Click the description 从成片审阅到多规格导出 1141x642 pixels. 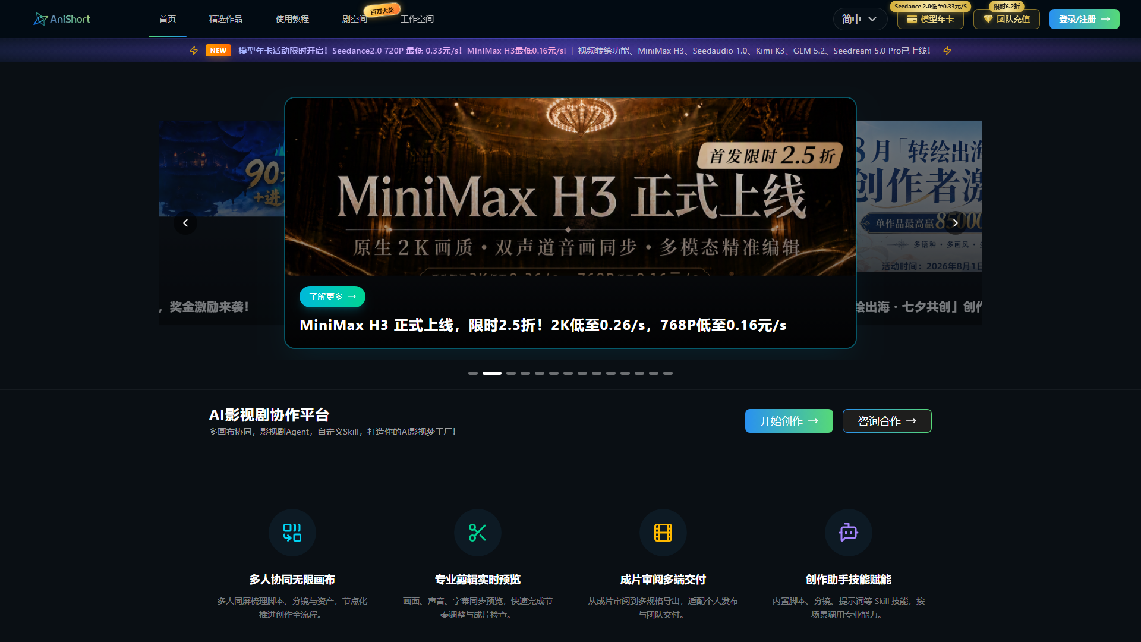coord(663,608)
